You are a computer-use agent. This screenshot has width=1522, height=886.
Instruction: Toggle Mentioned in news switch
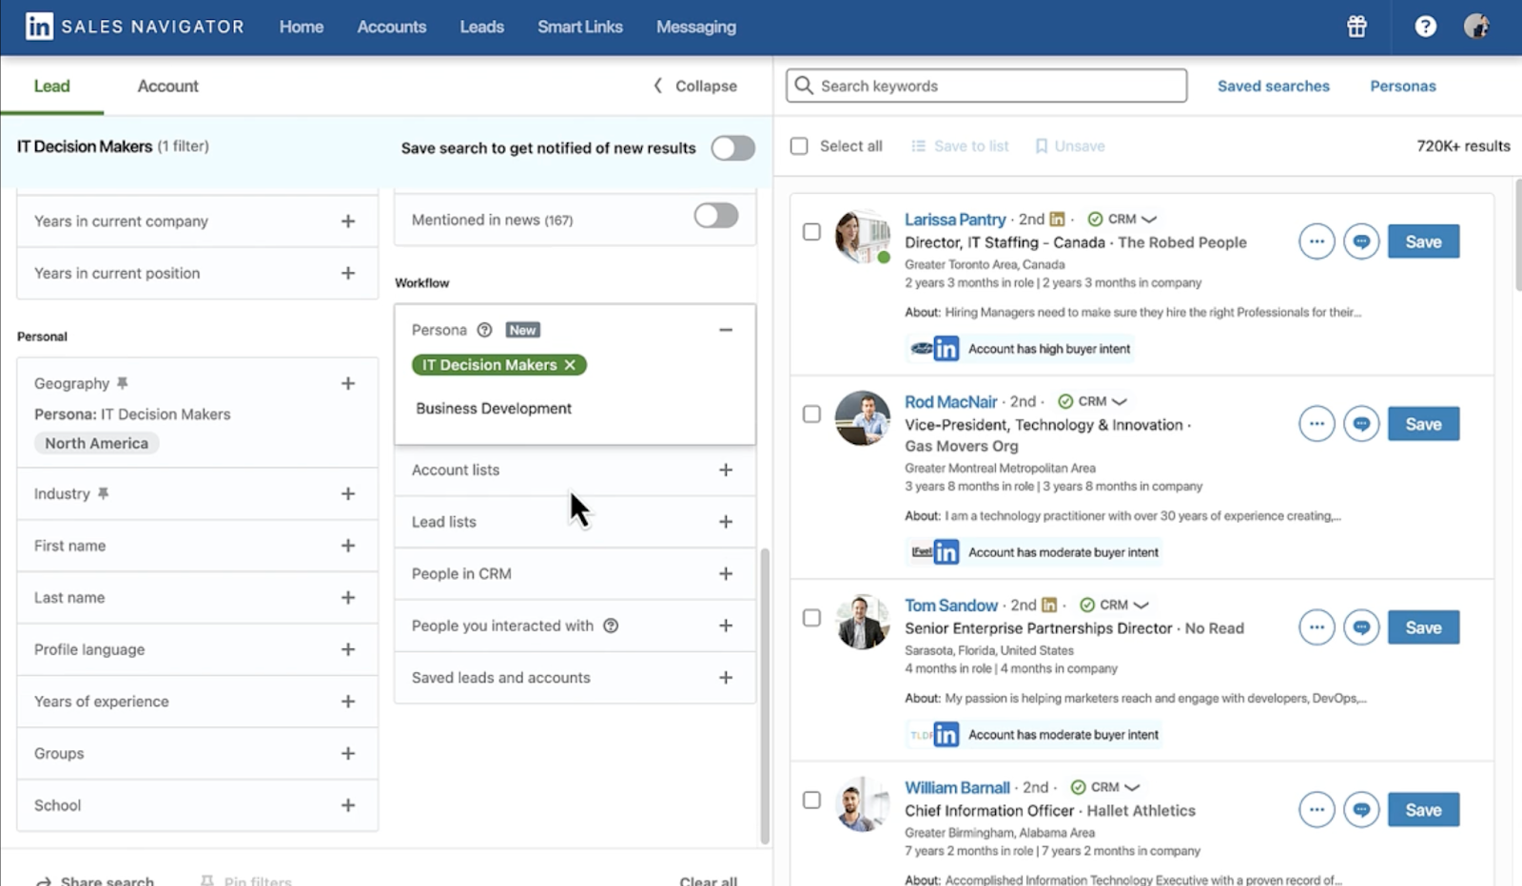point(715,216)
